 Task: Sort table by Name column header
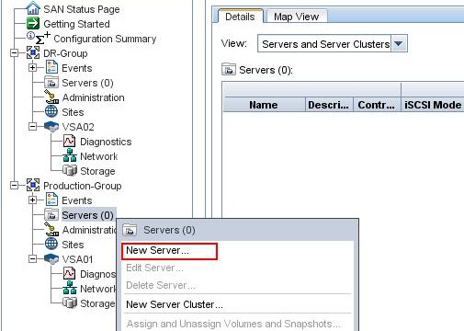coord(264,105)
